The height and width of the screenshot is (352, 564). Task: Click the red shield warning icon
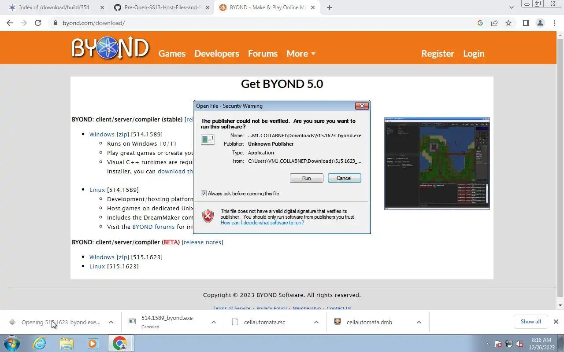pyautogui.click(x=208, y=216)
